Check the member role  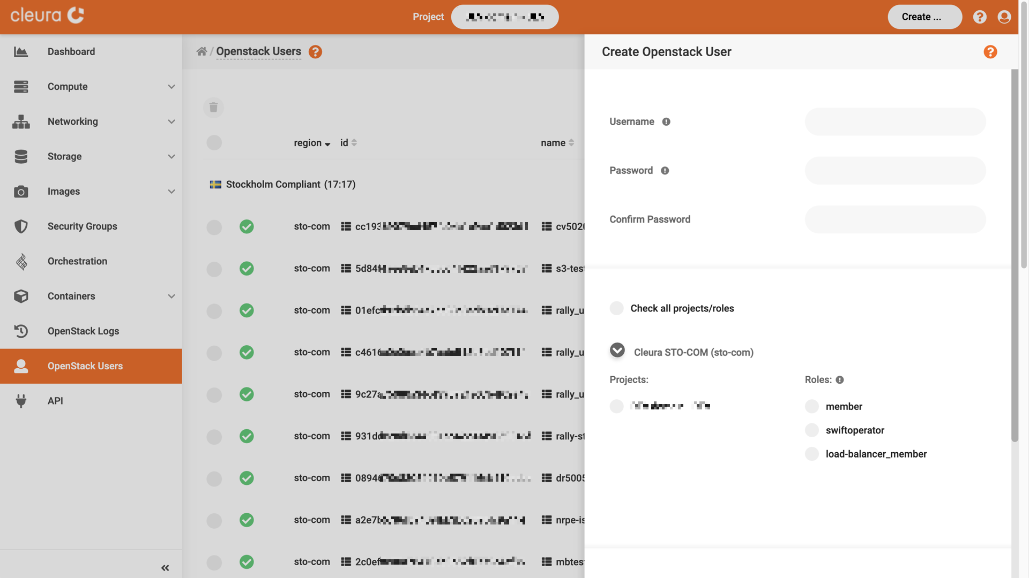coord(812,407)
